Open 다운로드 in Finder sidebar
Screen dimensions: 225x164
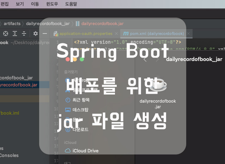pyautogui.click(x=80, y=129)
